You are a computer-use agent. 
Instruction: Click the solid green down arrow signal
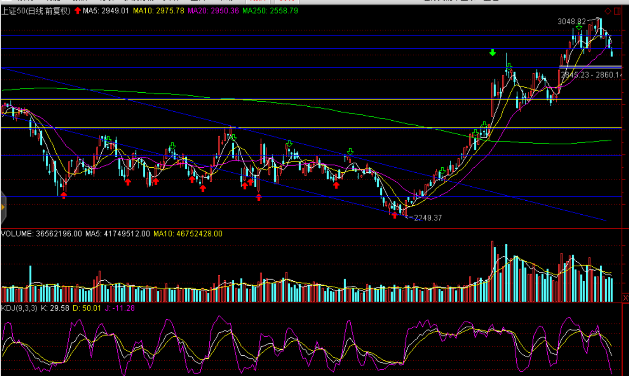tap(492, 53)
